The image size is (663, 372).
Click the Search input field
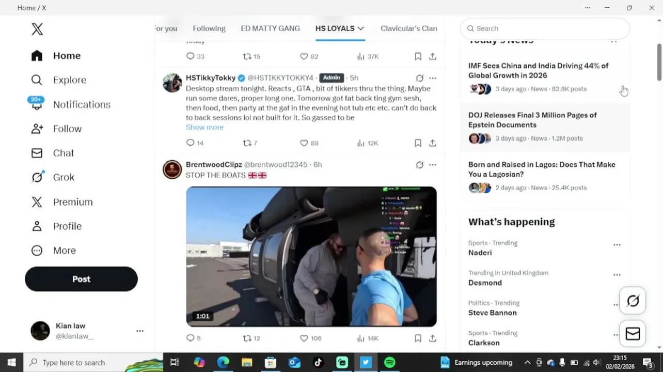click(x=545, y=28)
